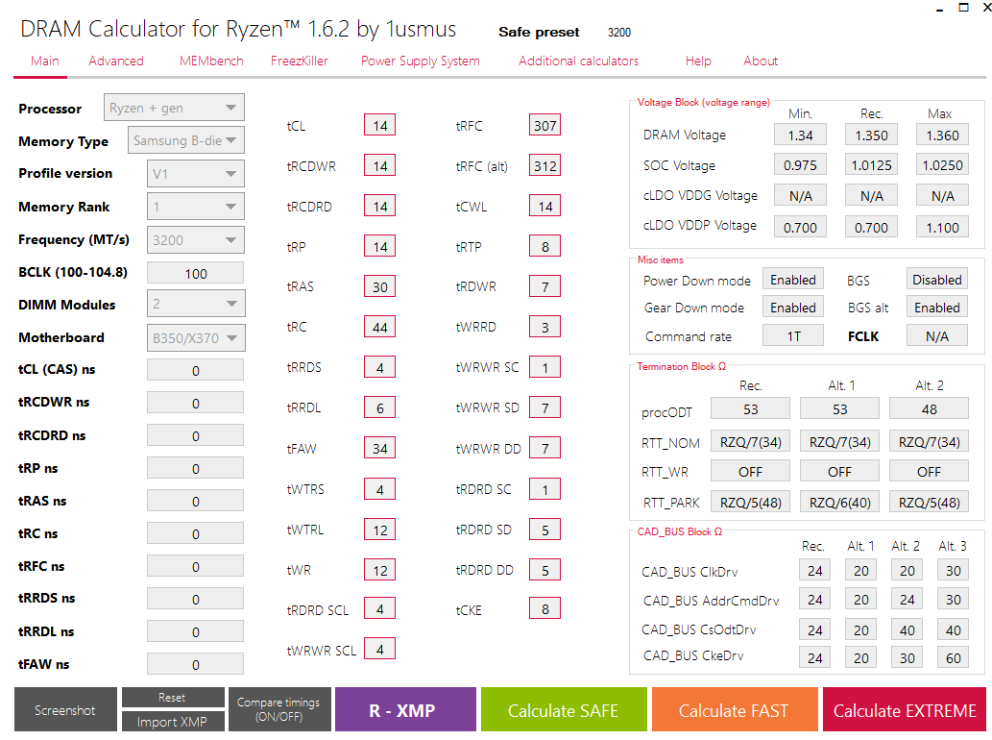Click the Reset button

[x=172, y=697]
